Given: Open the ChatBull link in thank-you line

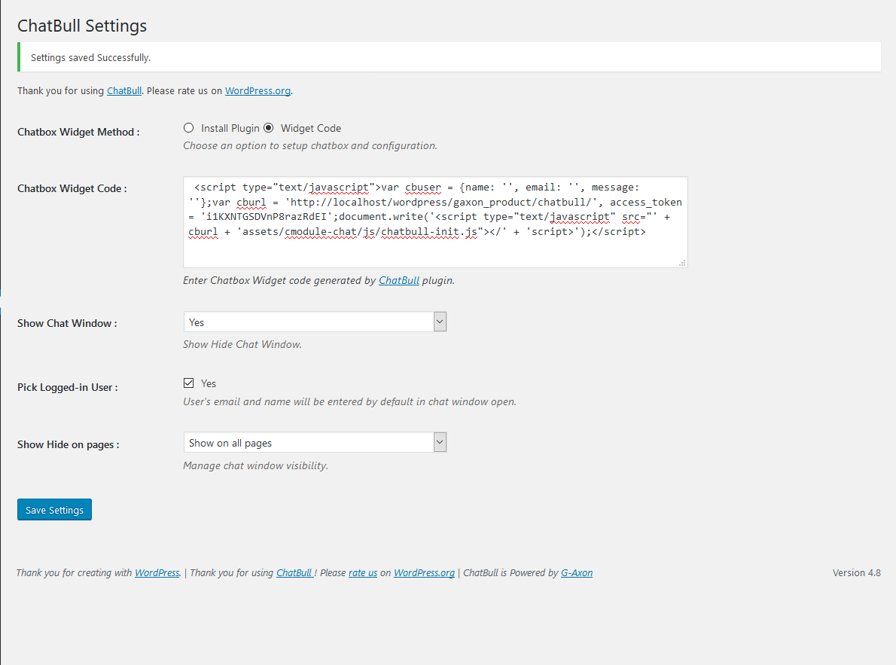Looking at the screenshot, I should pos(124,91).
